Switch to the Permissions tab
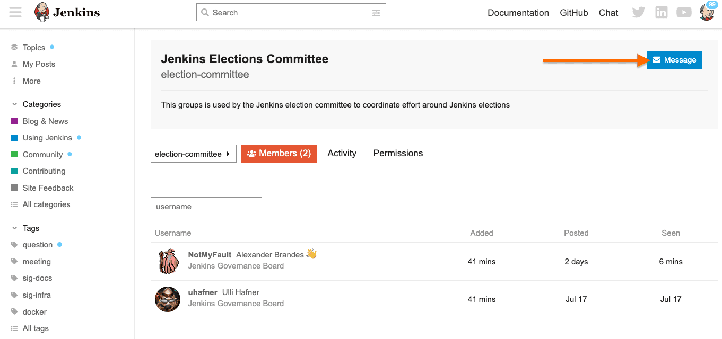 coord(398,154)
